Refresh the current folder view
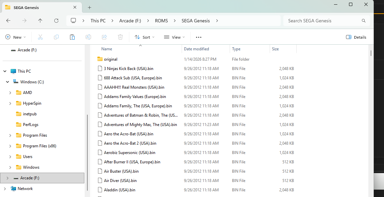The width and height of the screenshot is (384, 197). point(56,21)
